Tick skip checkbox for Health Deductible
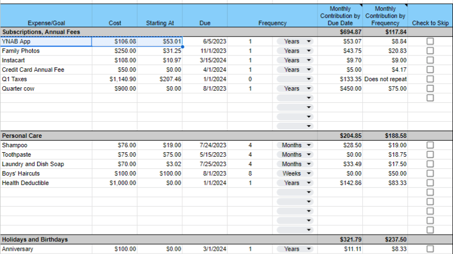The height and width of the screenshot is (254, 453). (x=430, y=183)
